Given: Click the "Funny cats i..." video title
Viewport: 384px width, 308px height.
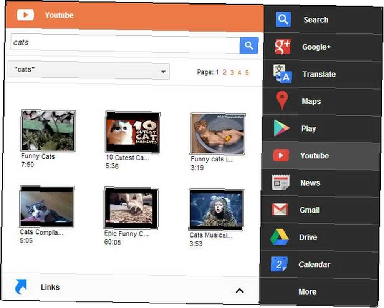Looking at the screenshot, I should [x=212, y=159].
